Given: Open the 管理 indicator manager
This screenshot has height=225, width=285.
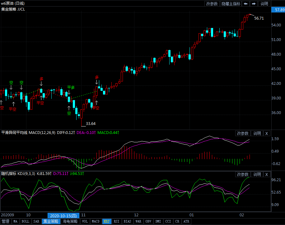Looking at the screenshot, I should coord(6,222).
